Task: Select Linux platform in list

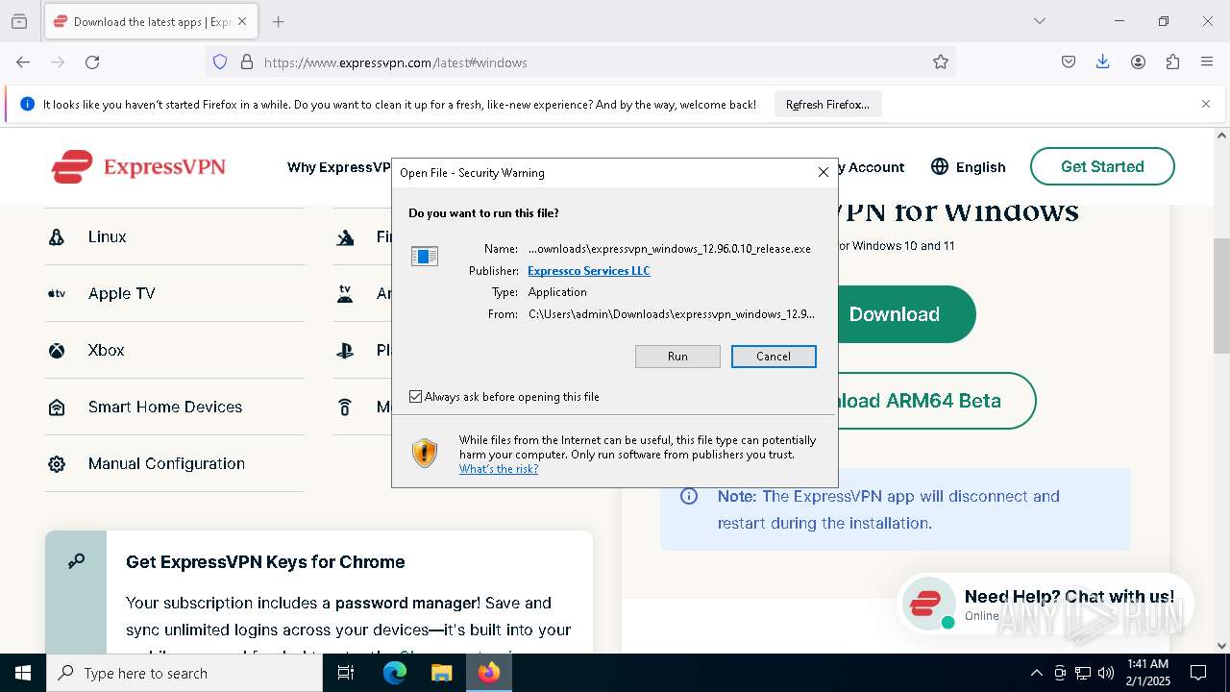Action: tap(175, 236)
